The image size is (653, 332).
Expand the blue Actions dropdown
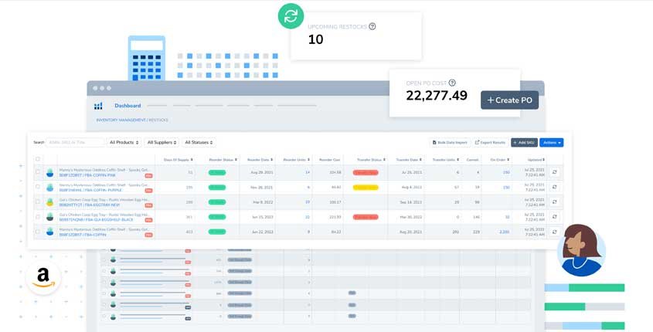point(552,143)
